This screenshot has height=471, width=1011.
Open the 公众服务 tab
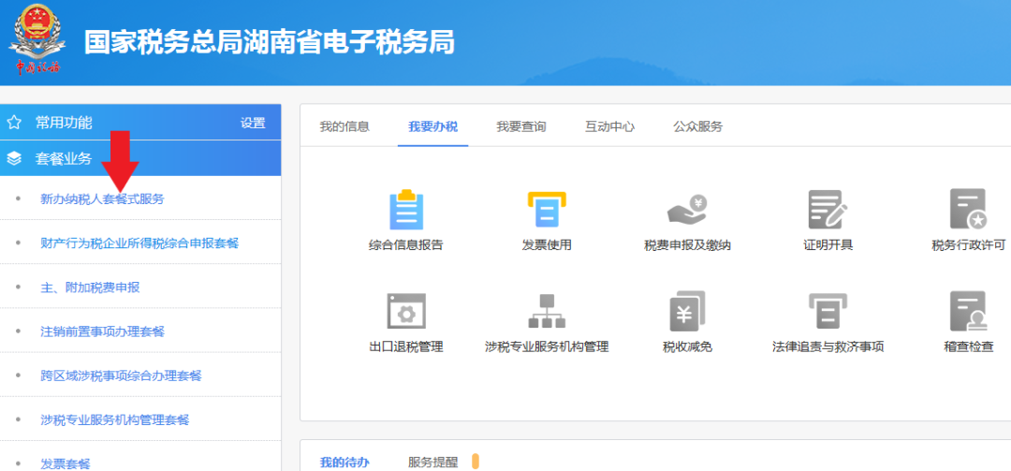click(x=698, y=126)
